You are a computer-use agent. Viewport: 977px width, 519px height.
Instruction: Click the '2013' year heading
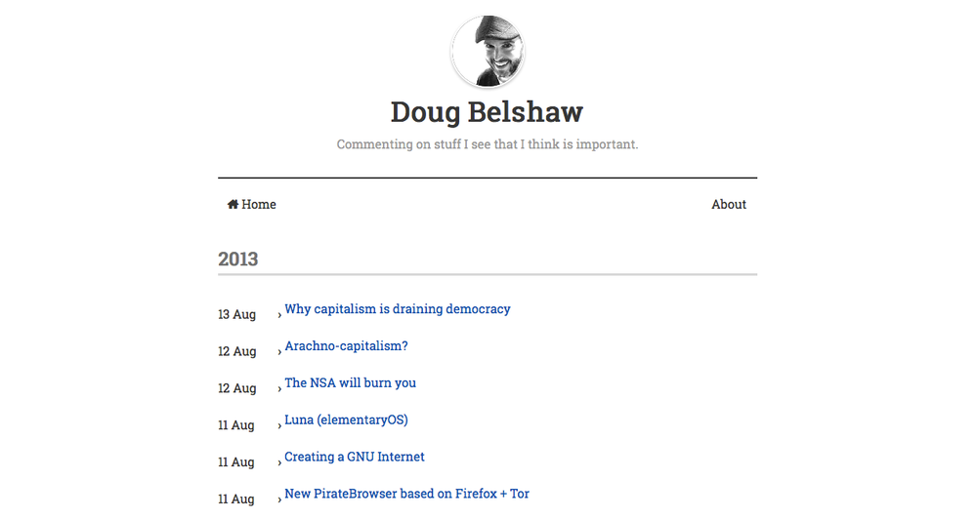(238, 259)
